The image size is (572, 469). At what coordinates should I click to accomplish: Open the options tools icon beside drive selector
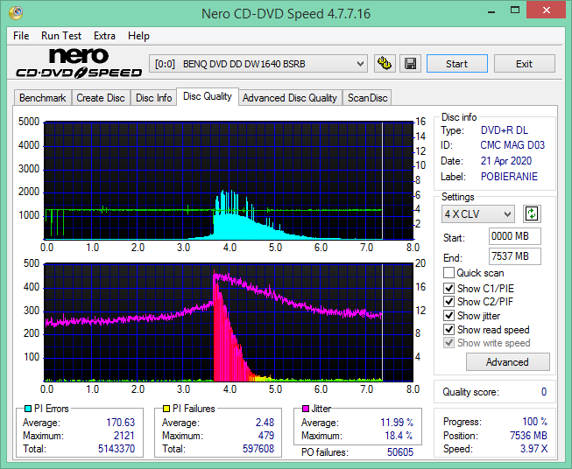click(x=385, y=64)
